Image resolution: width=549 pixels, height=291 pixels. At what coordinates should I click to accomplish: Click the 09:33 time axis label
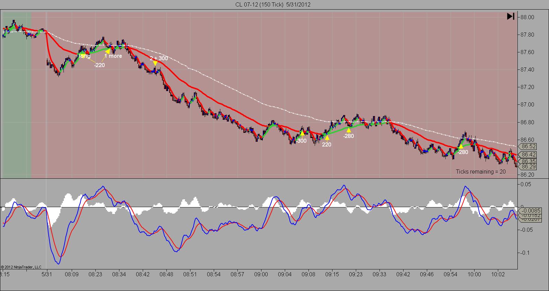coord(379,274)
